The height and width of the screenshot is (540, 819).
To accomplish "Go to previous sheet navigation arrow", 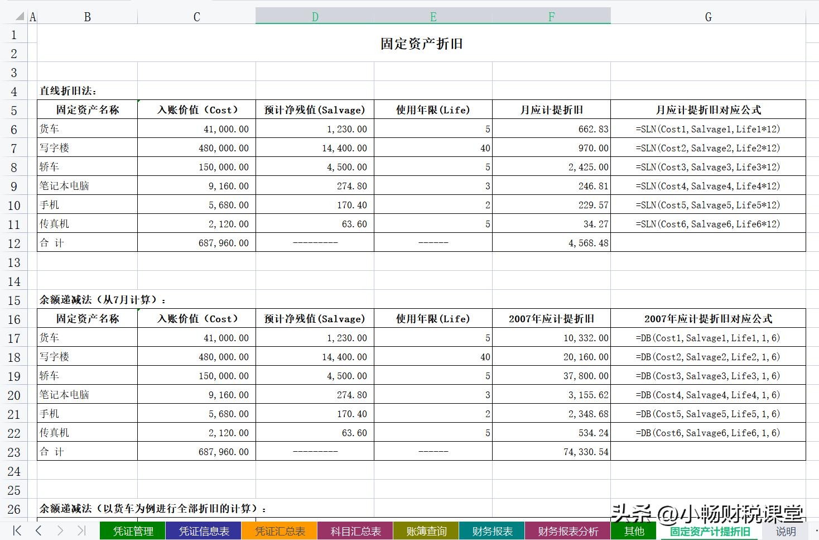I will point(38,531).
